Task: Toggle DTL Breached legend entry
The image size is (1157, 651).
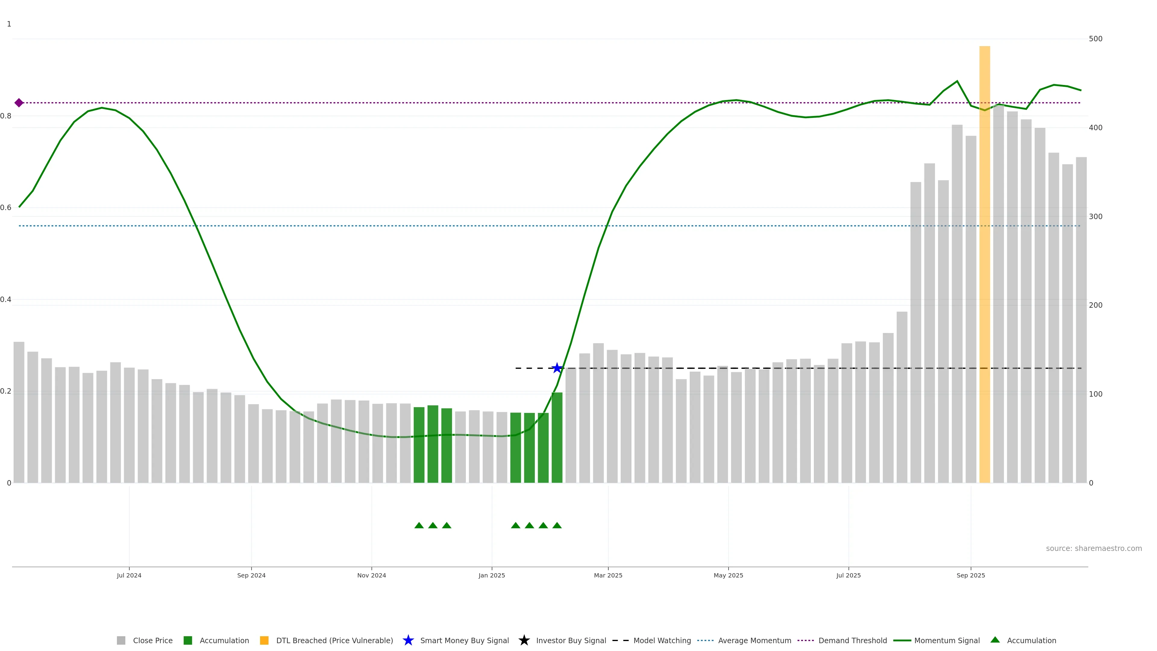Action: click(x=264, y=641)
